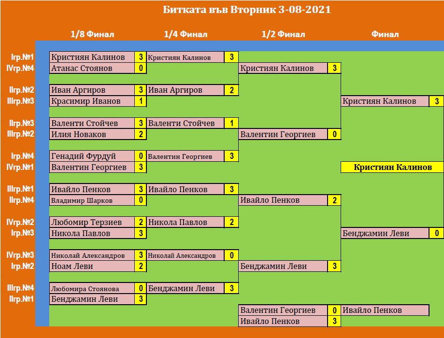
Task: Click the Атанас Стоянов name cell
Action: 92,68
